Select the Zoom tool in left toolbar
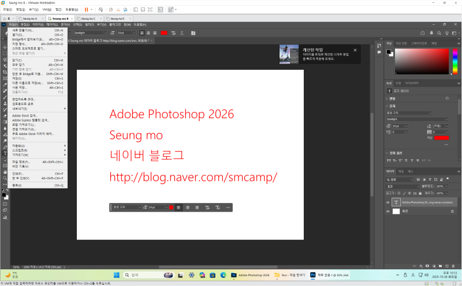 pyautogui.click(x=5, y=178)
